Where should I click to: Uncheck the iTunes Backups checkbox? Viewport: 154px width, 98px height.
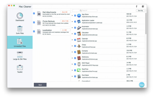[x=34, y=22]
